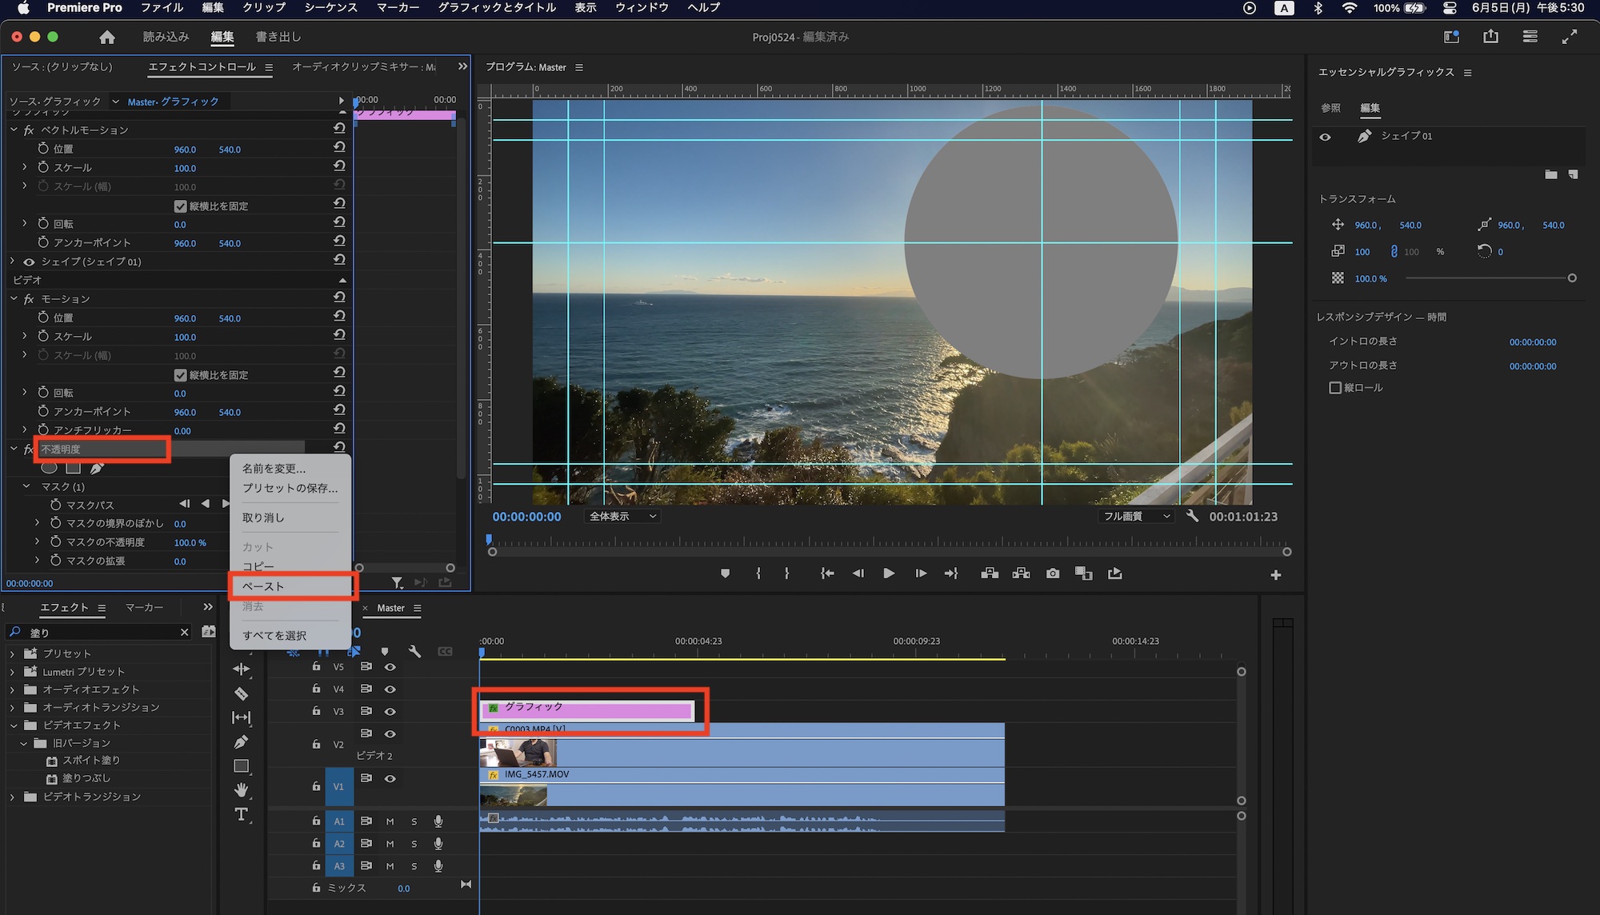Switch to the 書き出し workspace

(x=278, y=37)
